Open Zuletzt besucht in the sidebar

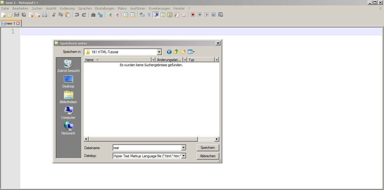click(x=68, y=66)
